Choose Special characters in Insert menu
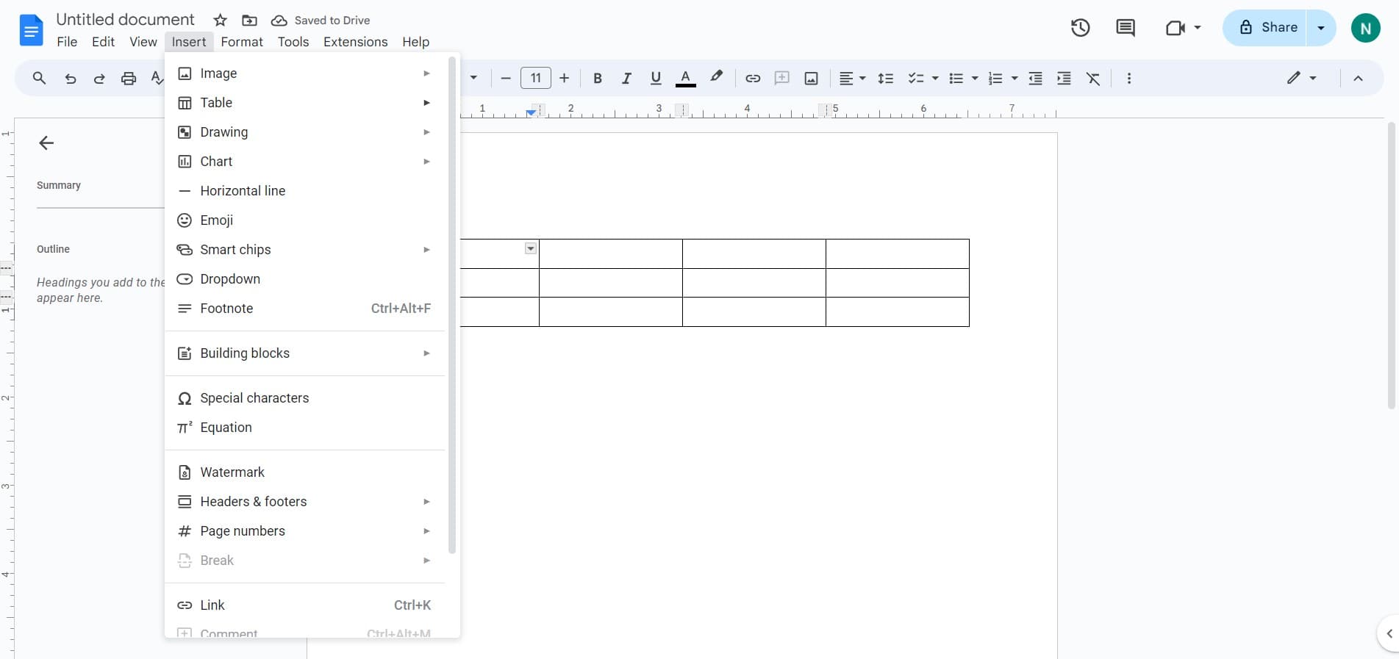1399x659 pixels. pos(254,398)
